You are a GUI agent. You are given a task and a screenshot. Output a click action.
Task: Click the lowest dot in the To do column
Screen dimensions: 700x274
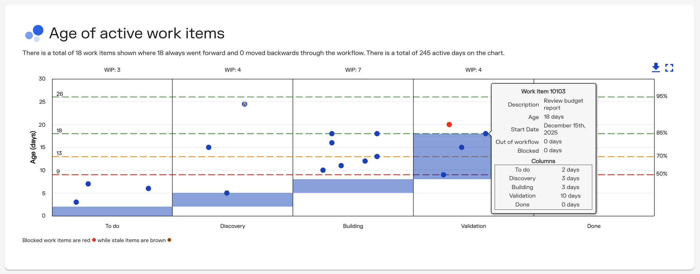tap(76, 202)
